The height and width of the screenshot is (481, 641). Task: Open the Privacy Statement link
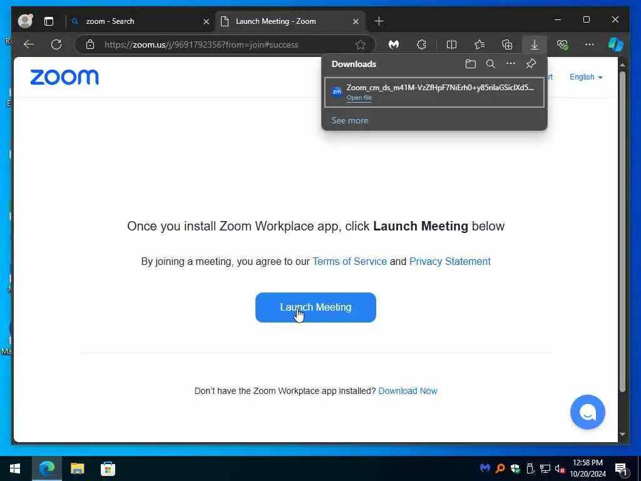coord(449,261)
